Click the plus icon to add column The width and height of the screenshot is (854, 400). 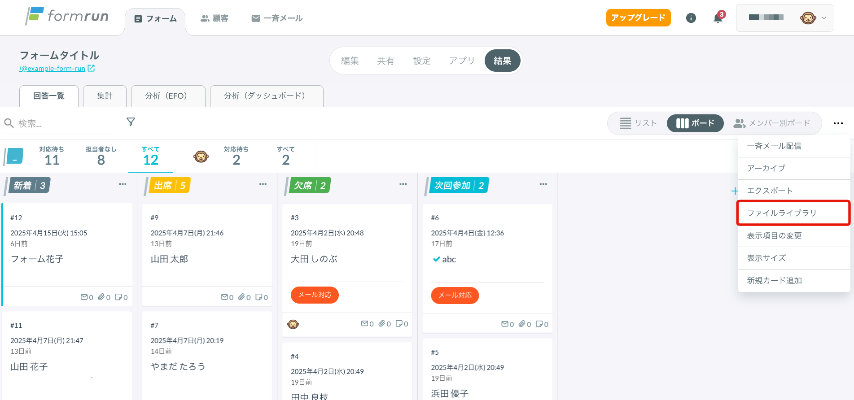[734, 191]
